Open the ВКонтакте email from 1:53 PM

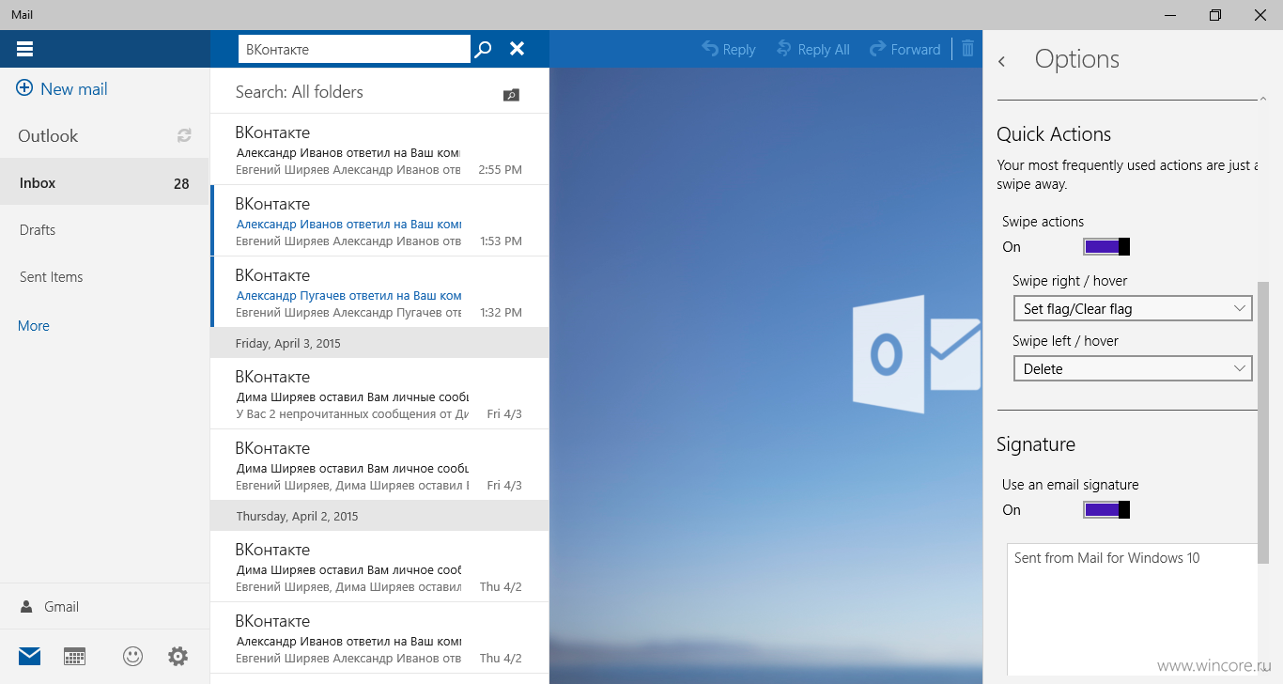(379, 221)
